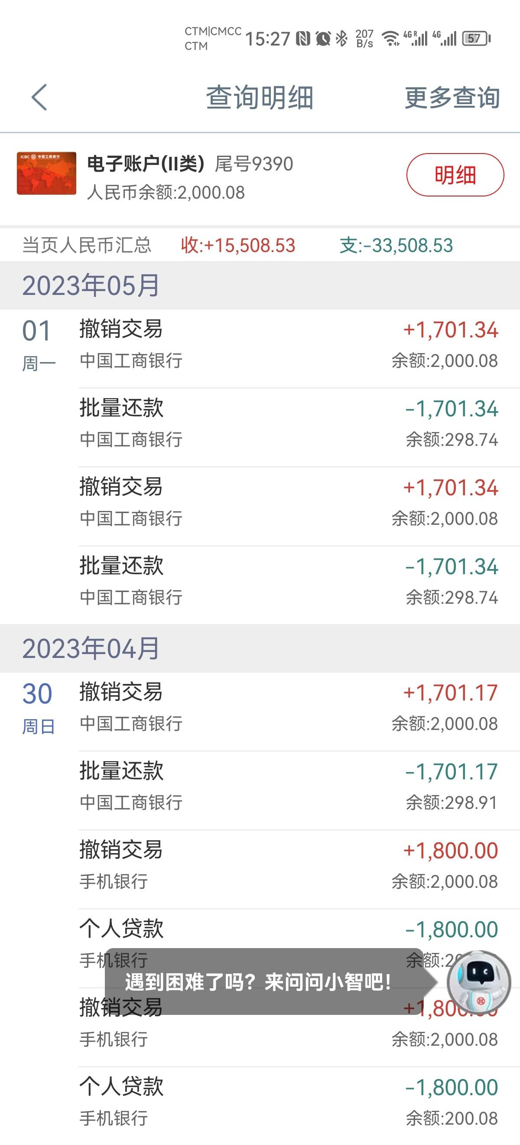The width and height of the screenshot is (520, 1145).
Task: Tap the 收:+15,508.53 income summary
Action: pos(238,245)
